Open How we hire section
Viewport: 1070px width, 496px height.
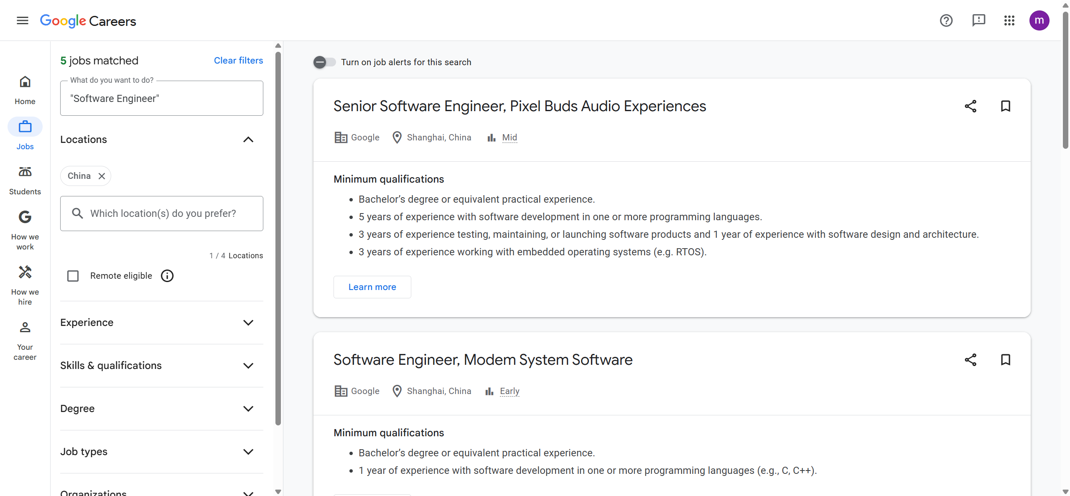[25, 285]
